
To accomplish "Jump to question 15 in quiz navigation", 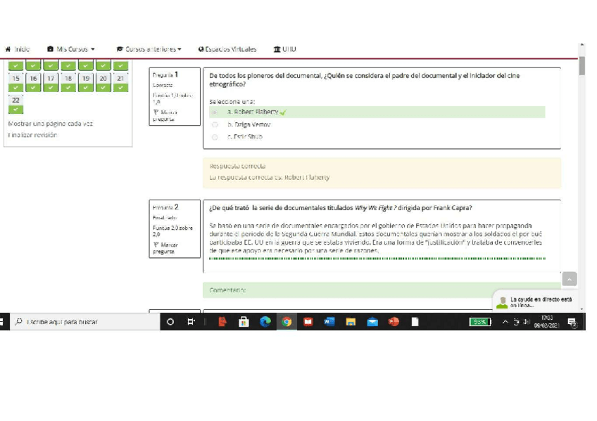I will (x=15, y=82).
